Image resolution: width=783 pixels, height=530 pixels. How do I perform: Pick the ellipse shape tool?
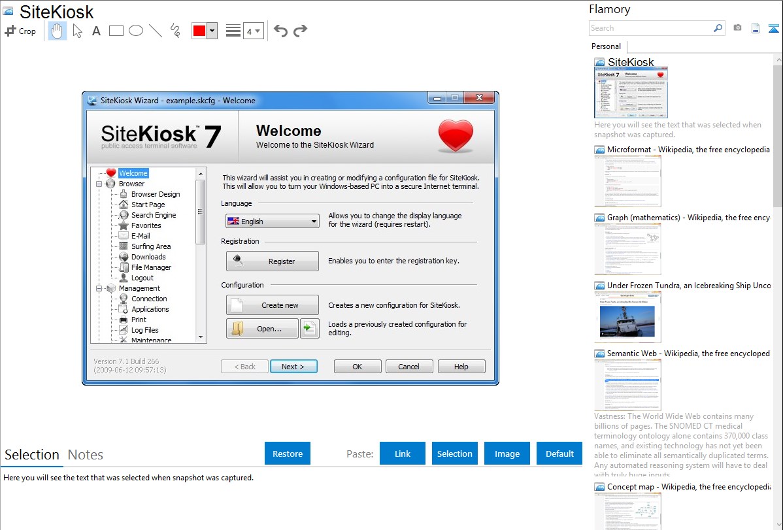pyautogui.click(x=136, y=31)
